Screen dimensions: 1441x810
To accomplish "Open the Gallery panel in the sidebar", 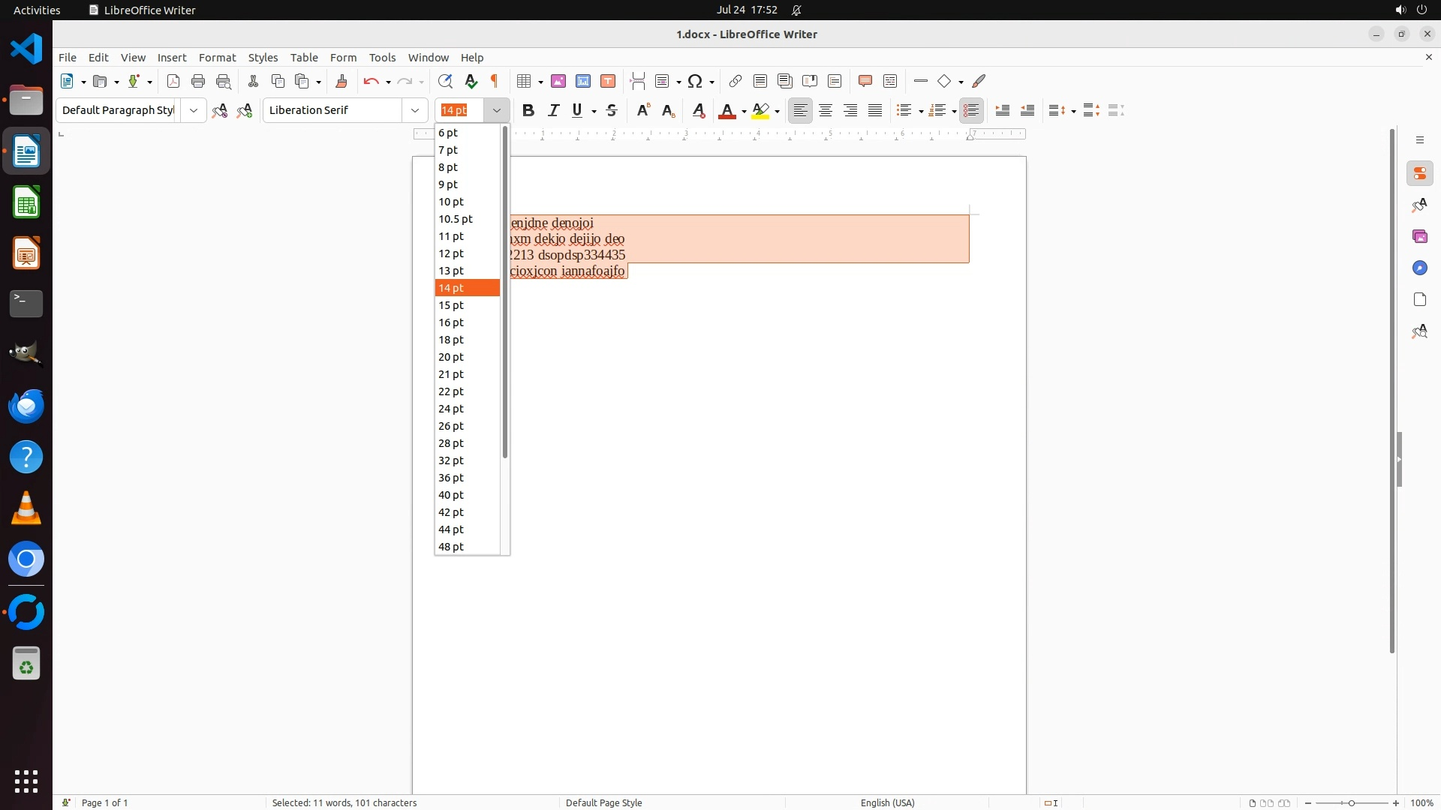I will 1420,236.
